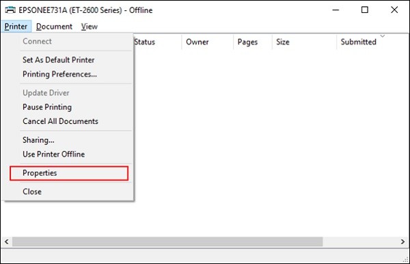Viewport: 410px width, 264px height.
Task: Open the Document menu
Action: point(54,27)
